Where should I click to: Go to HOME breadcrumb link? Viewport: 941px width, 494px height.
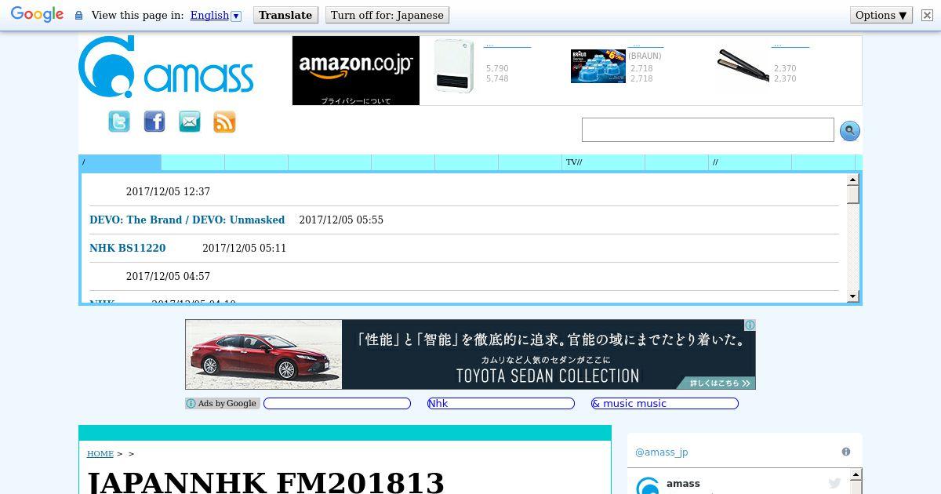(100, 453)
